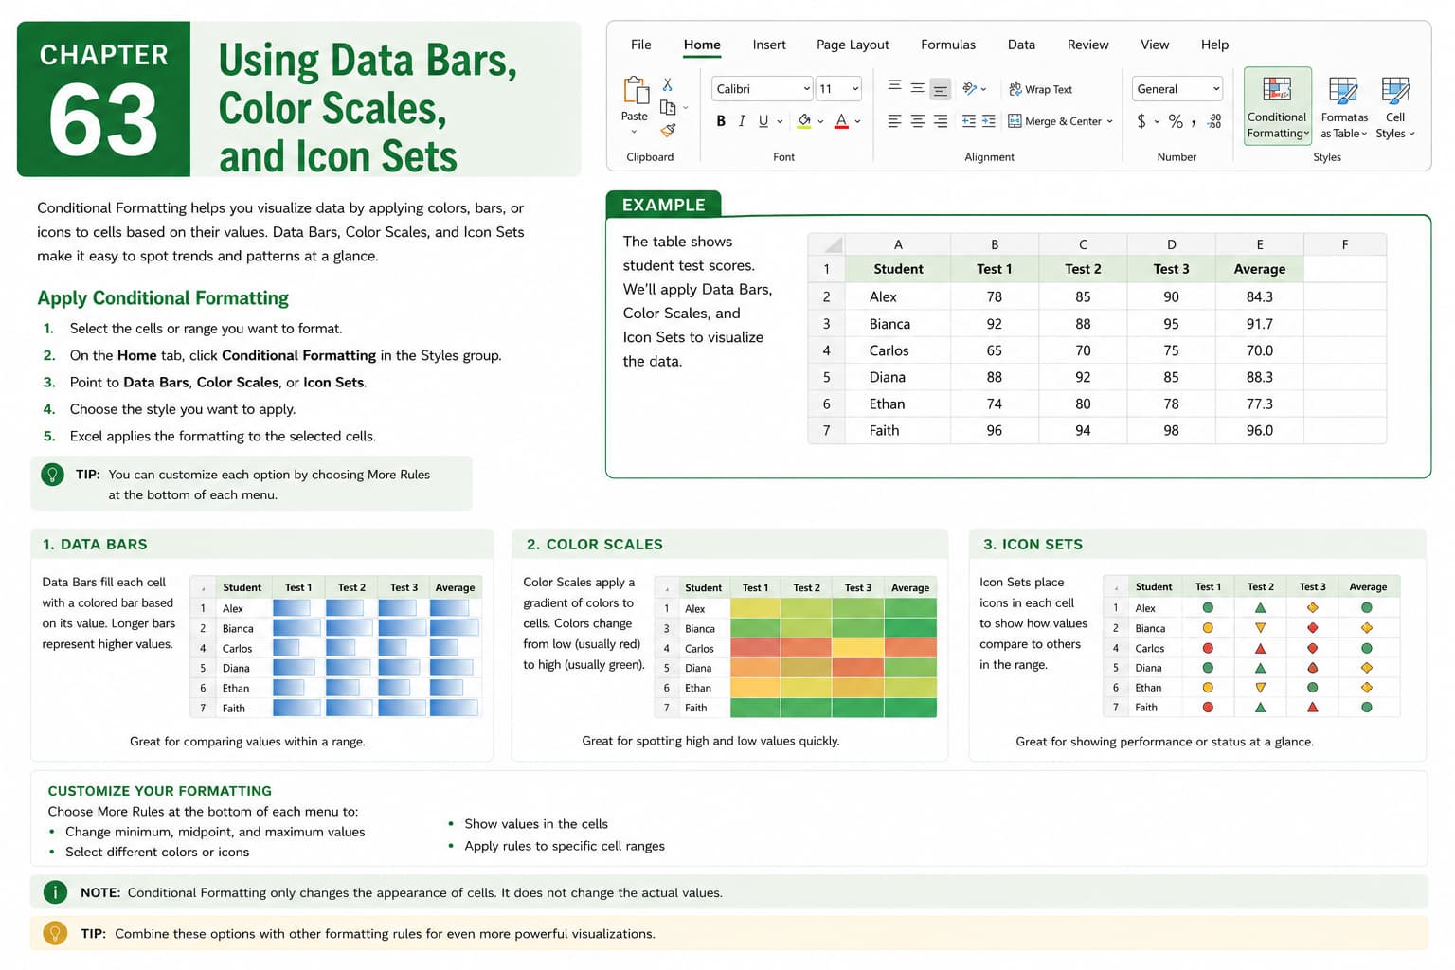Toggle Bold formatting

click(x=721, y=121)
